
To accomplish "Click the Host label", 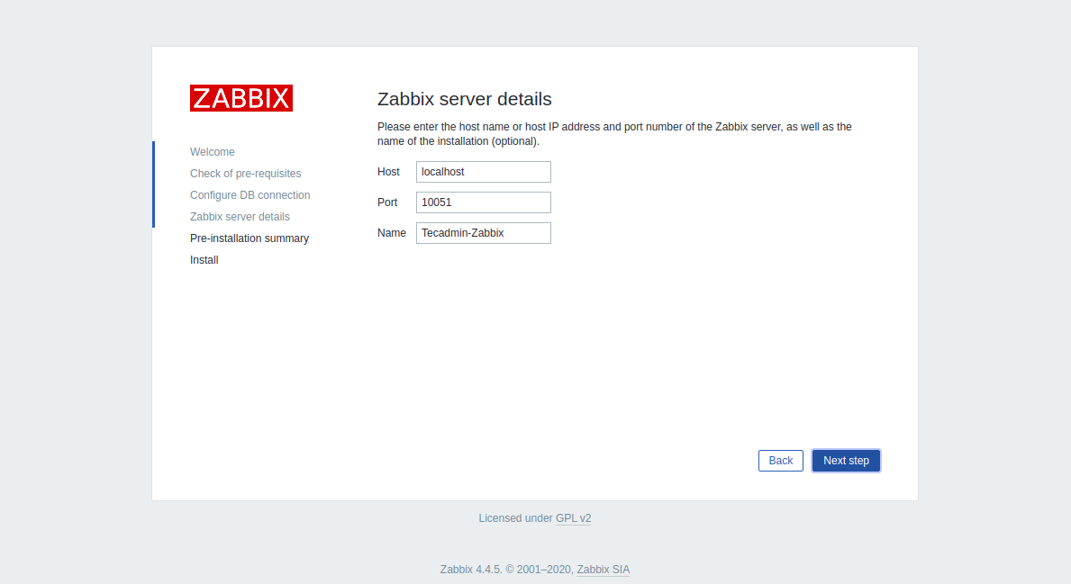I will [388, 172].
